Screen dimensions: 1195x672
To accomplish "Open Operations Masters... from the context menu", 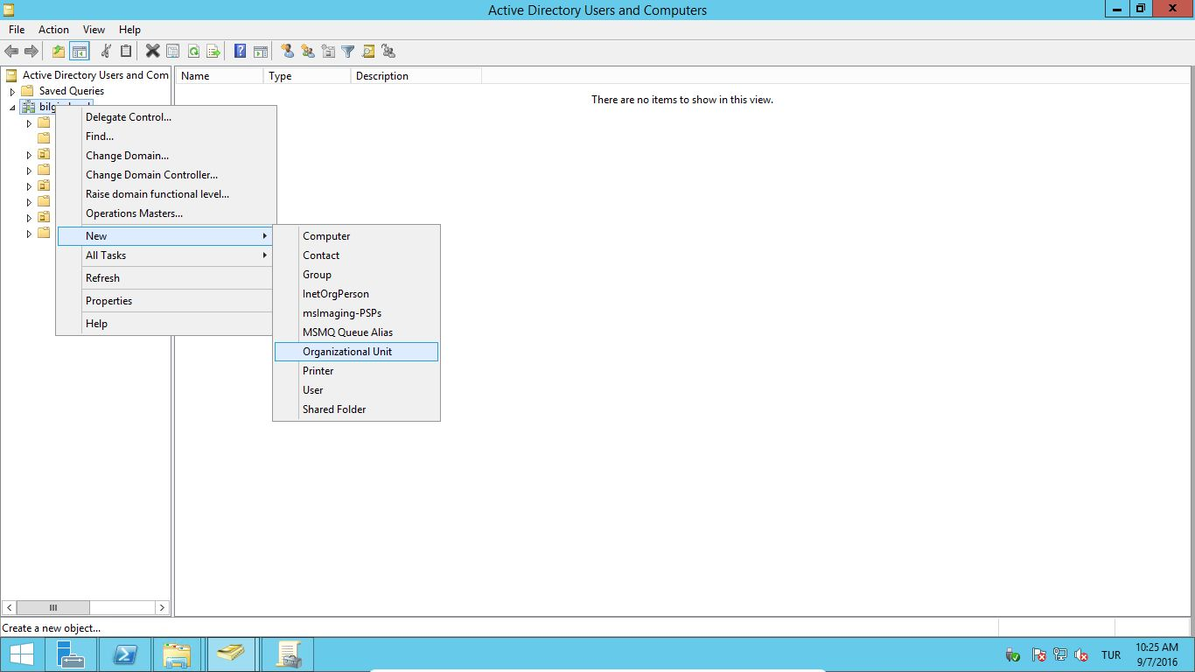I will [x=165, y=213].
